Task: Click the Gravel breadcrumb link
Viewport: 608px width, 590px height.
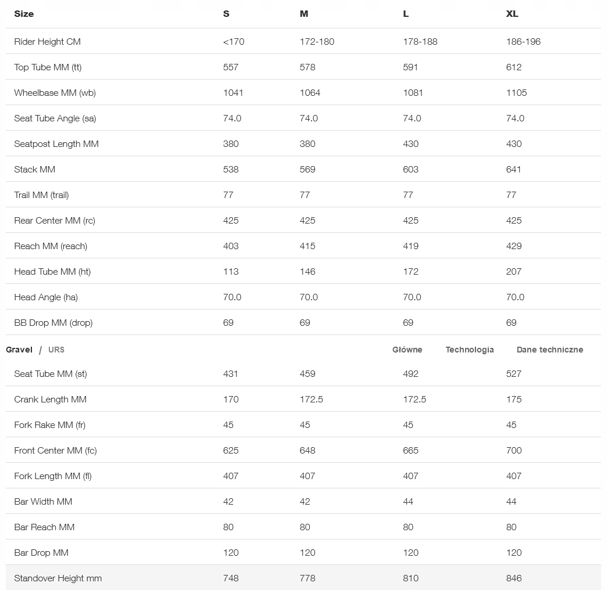Action: coord(19,350)
